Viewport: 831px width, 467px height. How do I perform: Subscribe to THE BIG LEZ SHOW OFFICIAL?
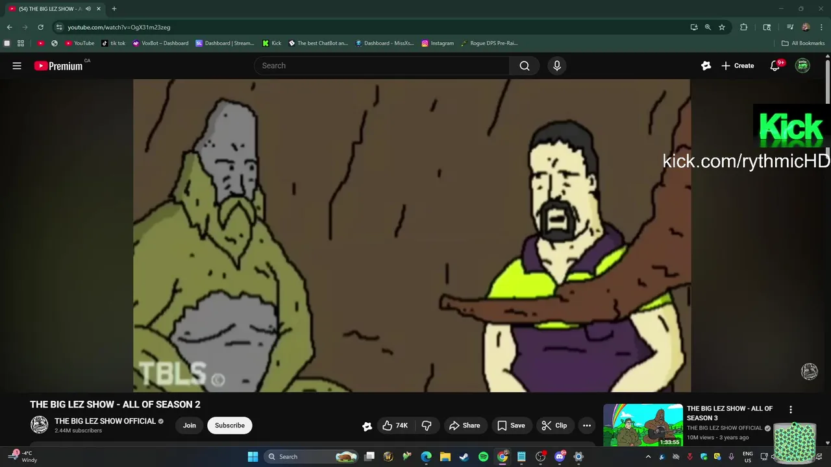[230, 425]
